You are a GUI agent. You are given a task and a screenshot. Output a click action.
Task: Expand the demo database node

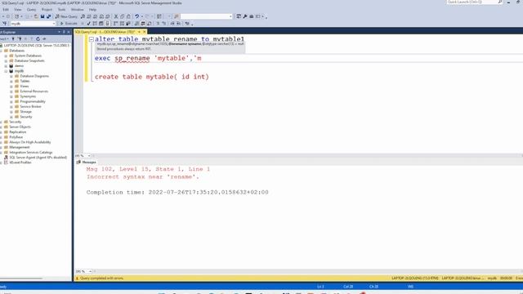[6, 66]
